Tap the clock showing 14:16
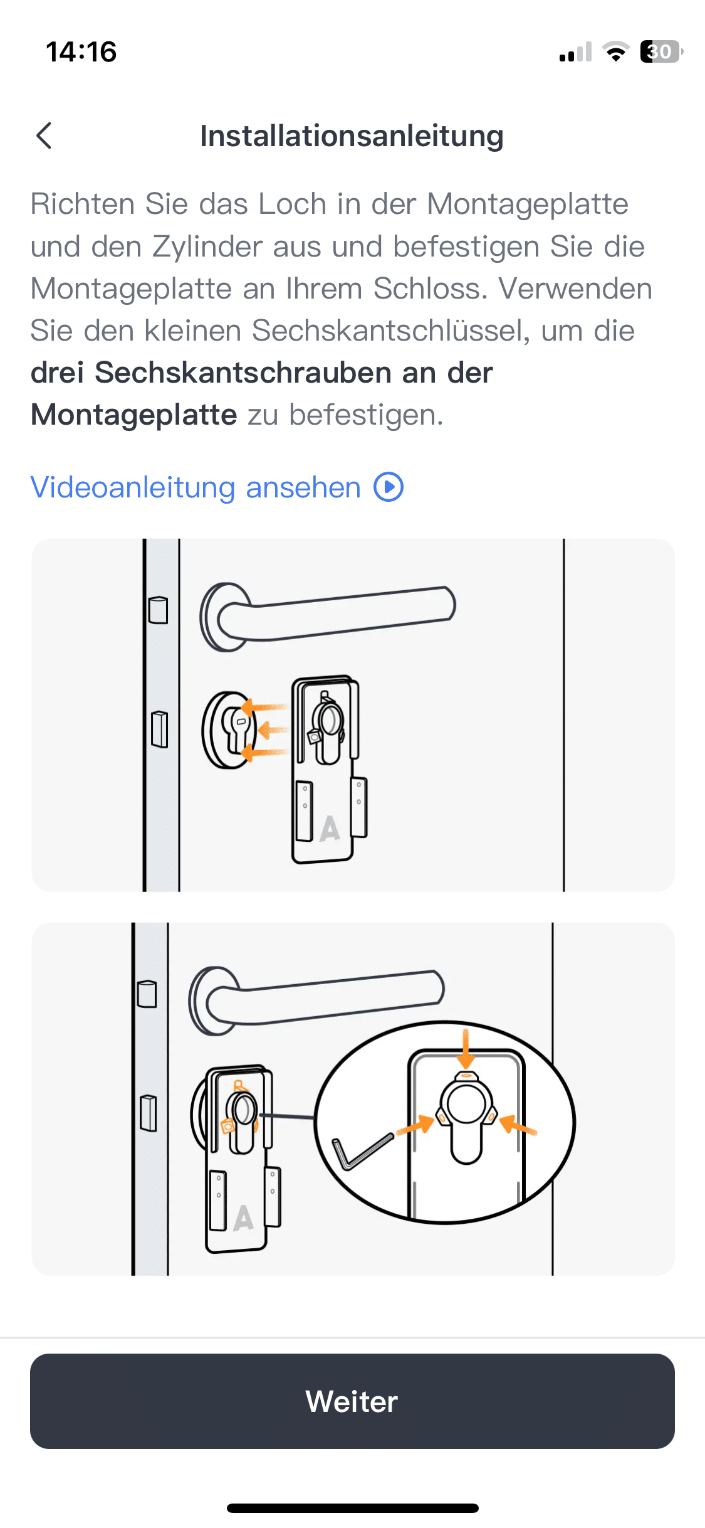The image size is (705, 1528). point(81,51)
